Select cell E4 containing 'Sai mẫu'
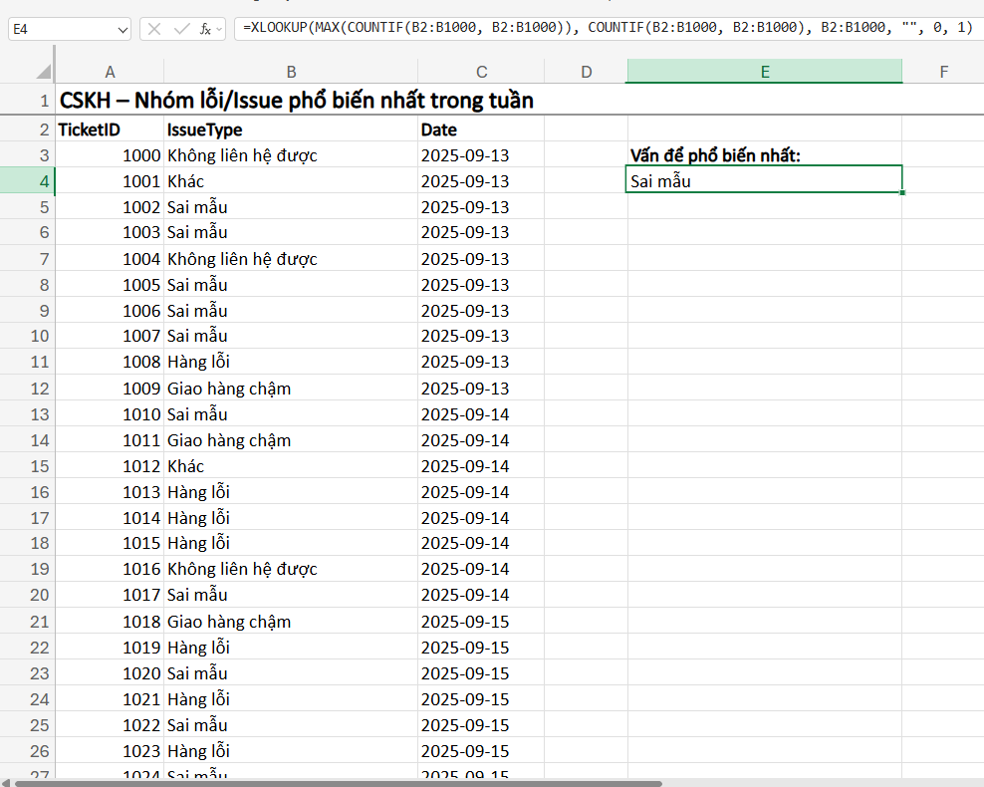This screenshot has width=984, height=787. (764, 181)
